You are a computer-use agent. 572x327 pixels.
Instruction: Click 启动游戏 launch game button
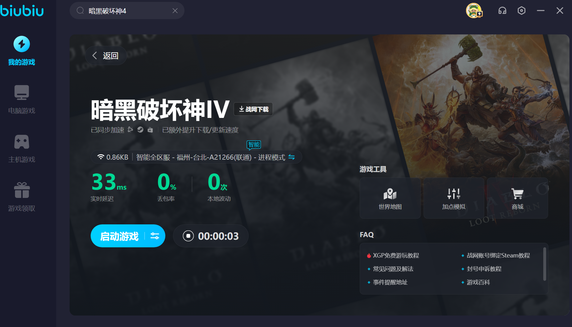[119, 236]
